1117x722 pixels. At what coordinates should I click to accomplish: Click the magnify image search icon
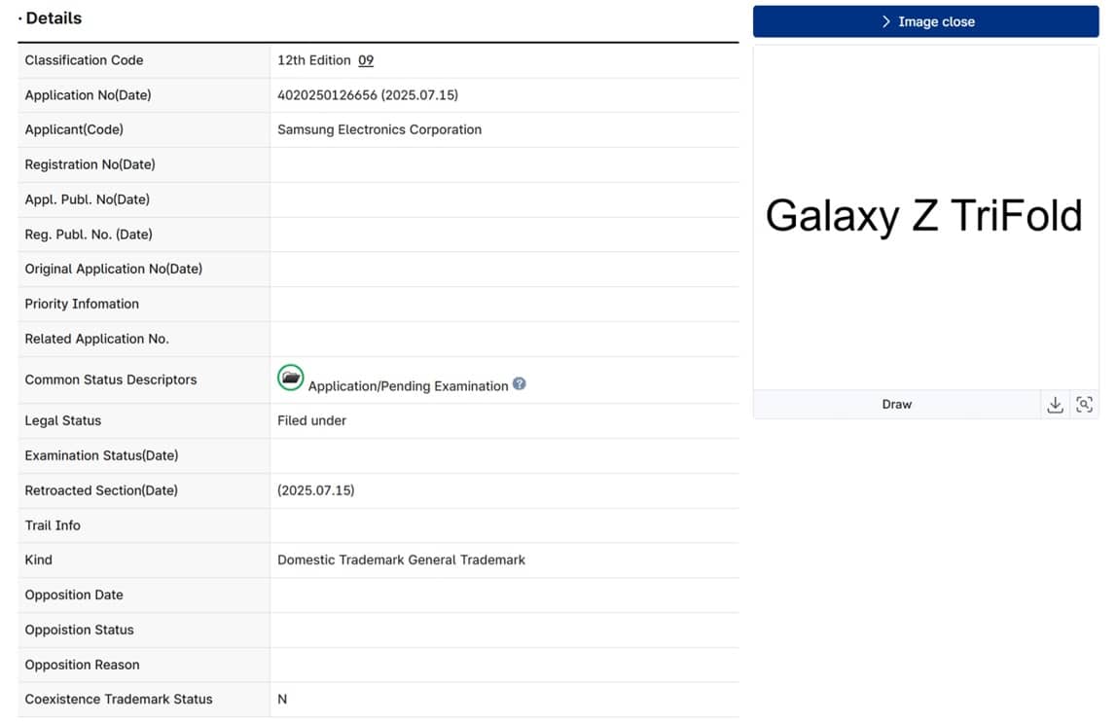pos(1084,405)
